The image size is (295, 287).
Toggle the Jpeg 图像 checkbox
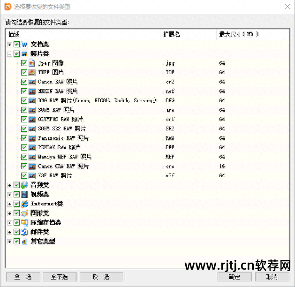click(24, 63)
